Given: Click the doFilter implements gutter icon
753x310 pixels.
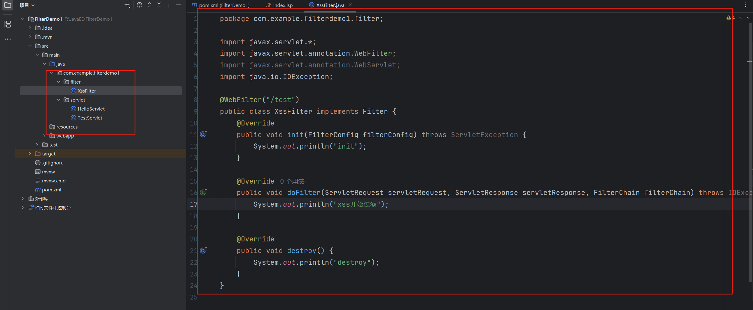Looking at the screenshot, I should (203, 192).
